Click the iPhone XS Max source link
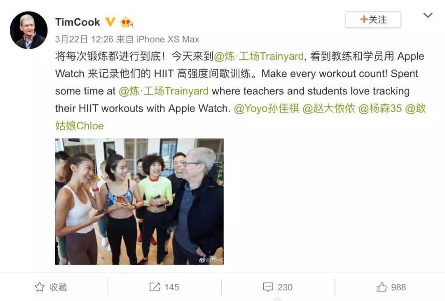 [x=168, y=39]
